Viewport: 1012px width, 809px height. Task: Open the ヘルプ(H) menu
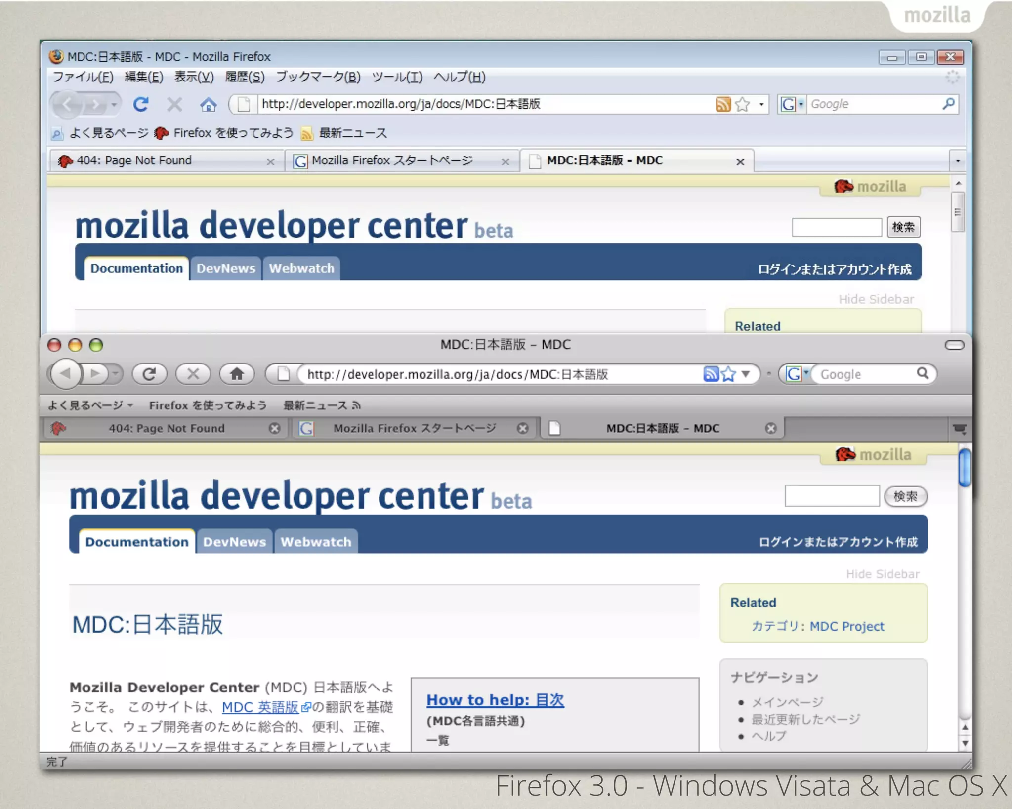[460, 77]
